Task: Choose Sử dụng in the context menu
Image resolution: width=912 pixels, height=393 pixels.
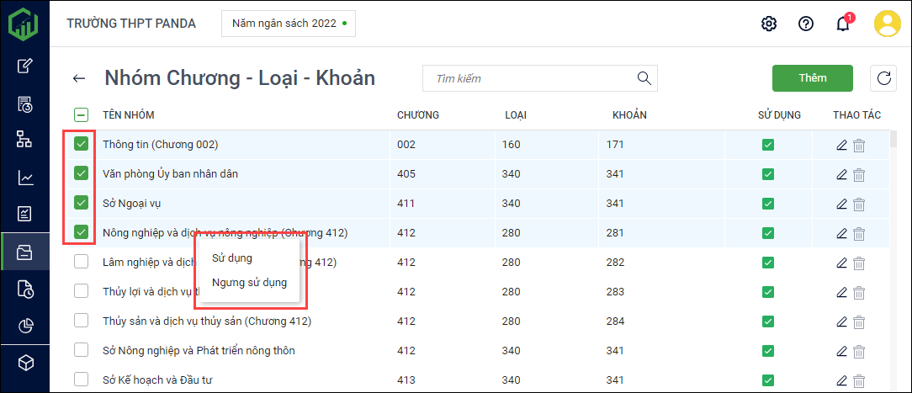Action: (x=232, y=258)
